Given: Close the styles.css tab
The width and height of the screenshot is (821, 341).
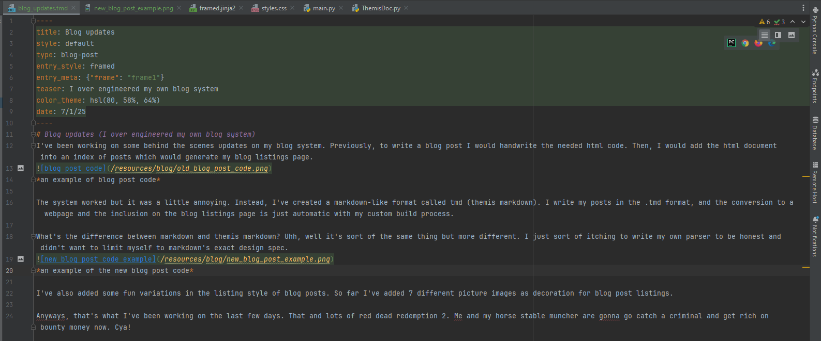Looking at the screenshot, I should point(293,8).
